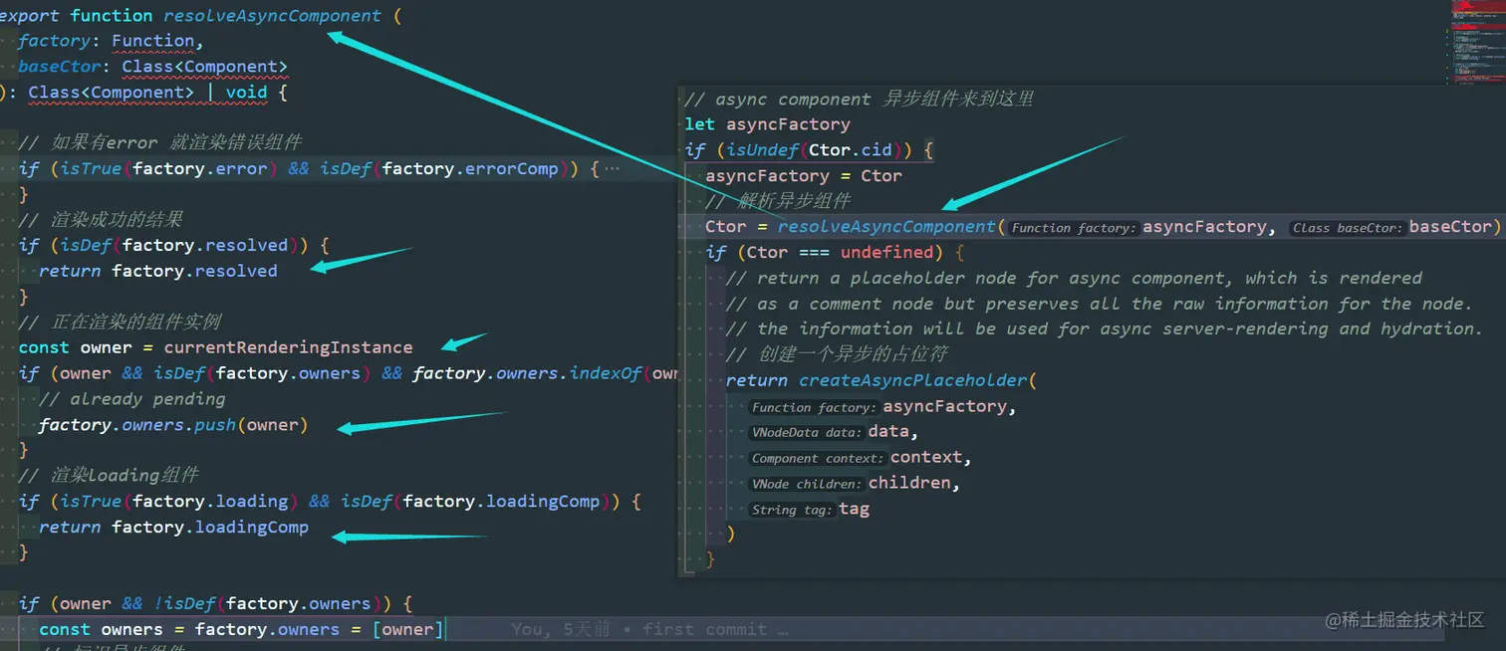The height and width of the screenshot is (651, 1506).
Task: Click the 'Class baseCtor:' inlay hint
Action: tap(1348, 228)
